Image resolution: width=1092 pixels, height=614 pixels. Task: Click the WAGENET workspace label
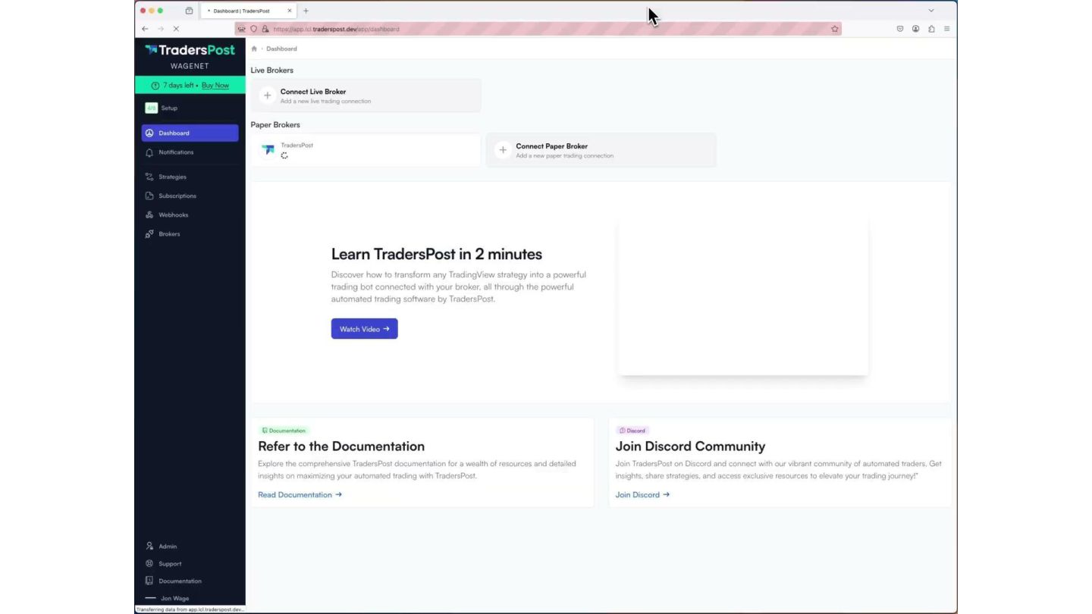pyautogui.click(x=190, y=66)
